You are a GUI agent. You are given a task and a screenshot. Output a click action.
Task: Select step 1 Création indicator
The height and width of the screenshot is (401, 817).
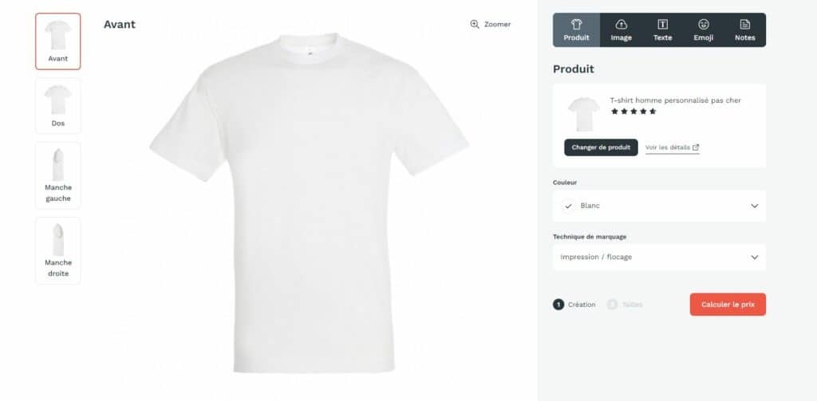(574, 305)
